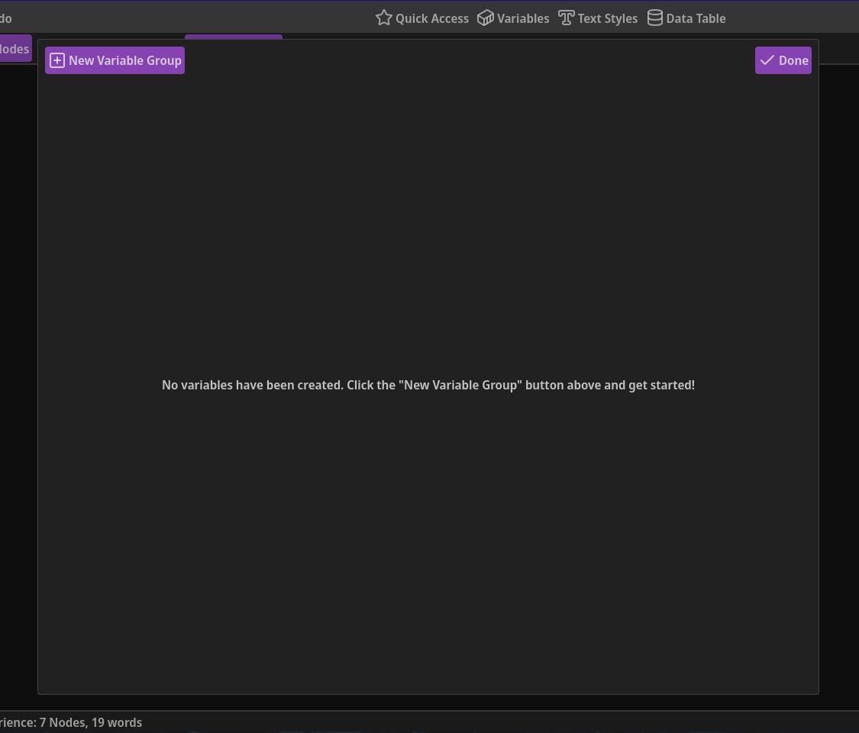
Task: Open the Data Table panel
Action: pos(696,18)
